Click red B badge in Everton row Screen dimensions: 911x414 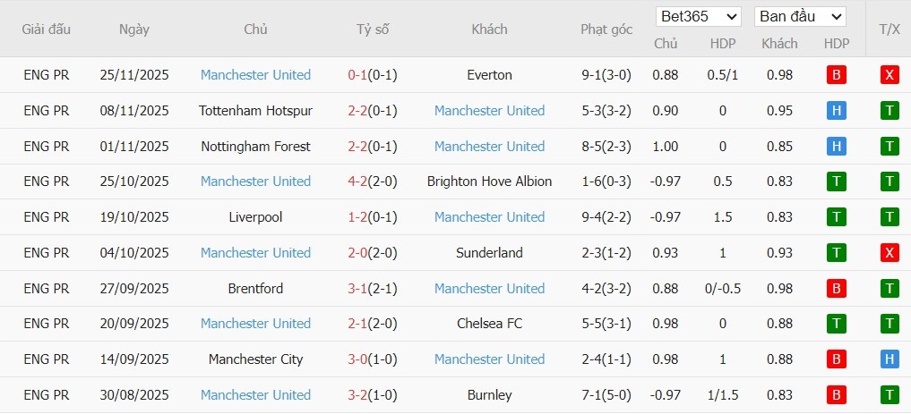click(836, 75)
